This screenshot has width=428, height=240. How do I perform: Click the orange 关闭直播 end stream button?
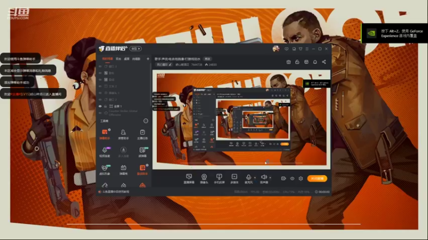pos(317,179)
